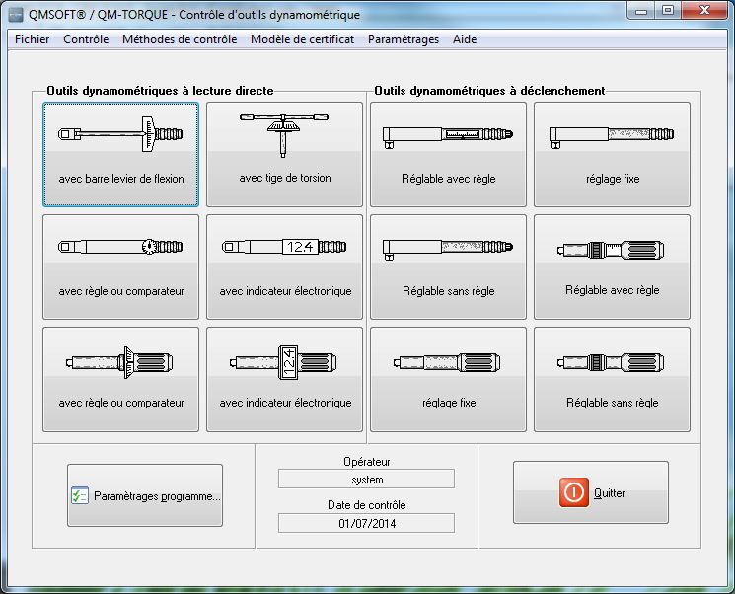Close the QM-TORQUE window

tap(704, 10)
